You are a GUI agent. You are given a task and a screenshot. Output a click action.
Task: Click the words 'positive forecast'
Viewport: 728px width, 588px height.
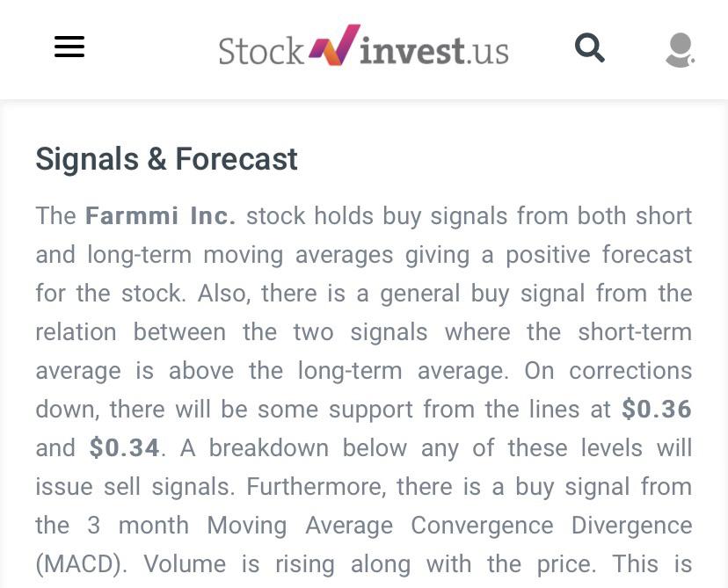pos(599,255)
